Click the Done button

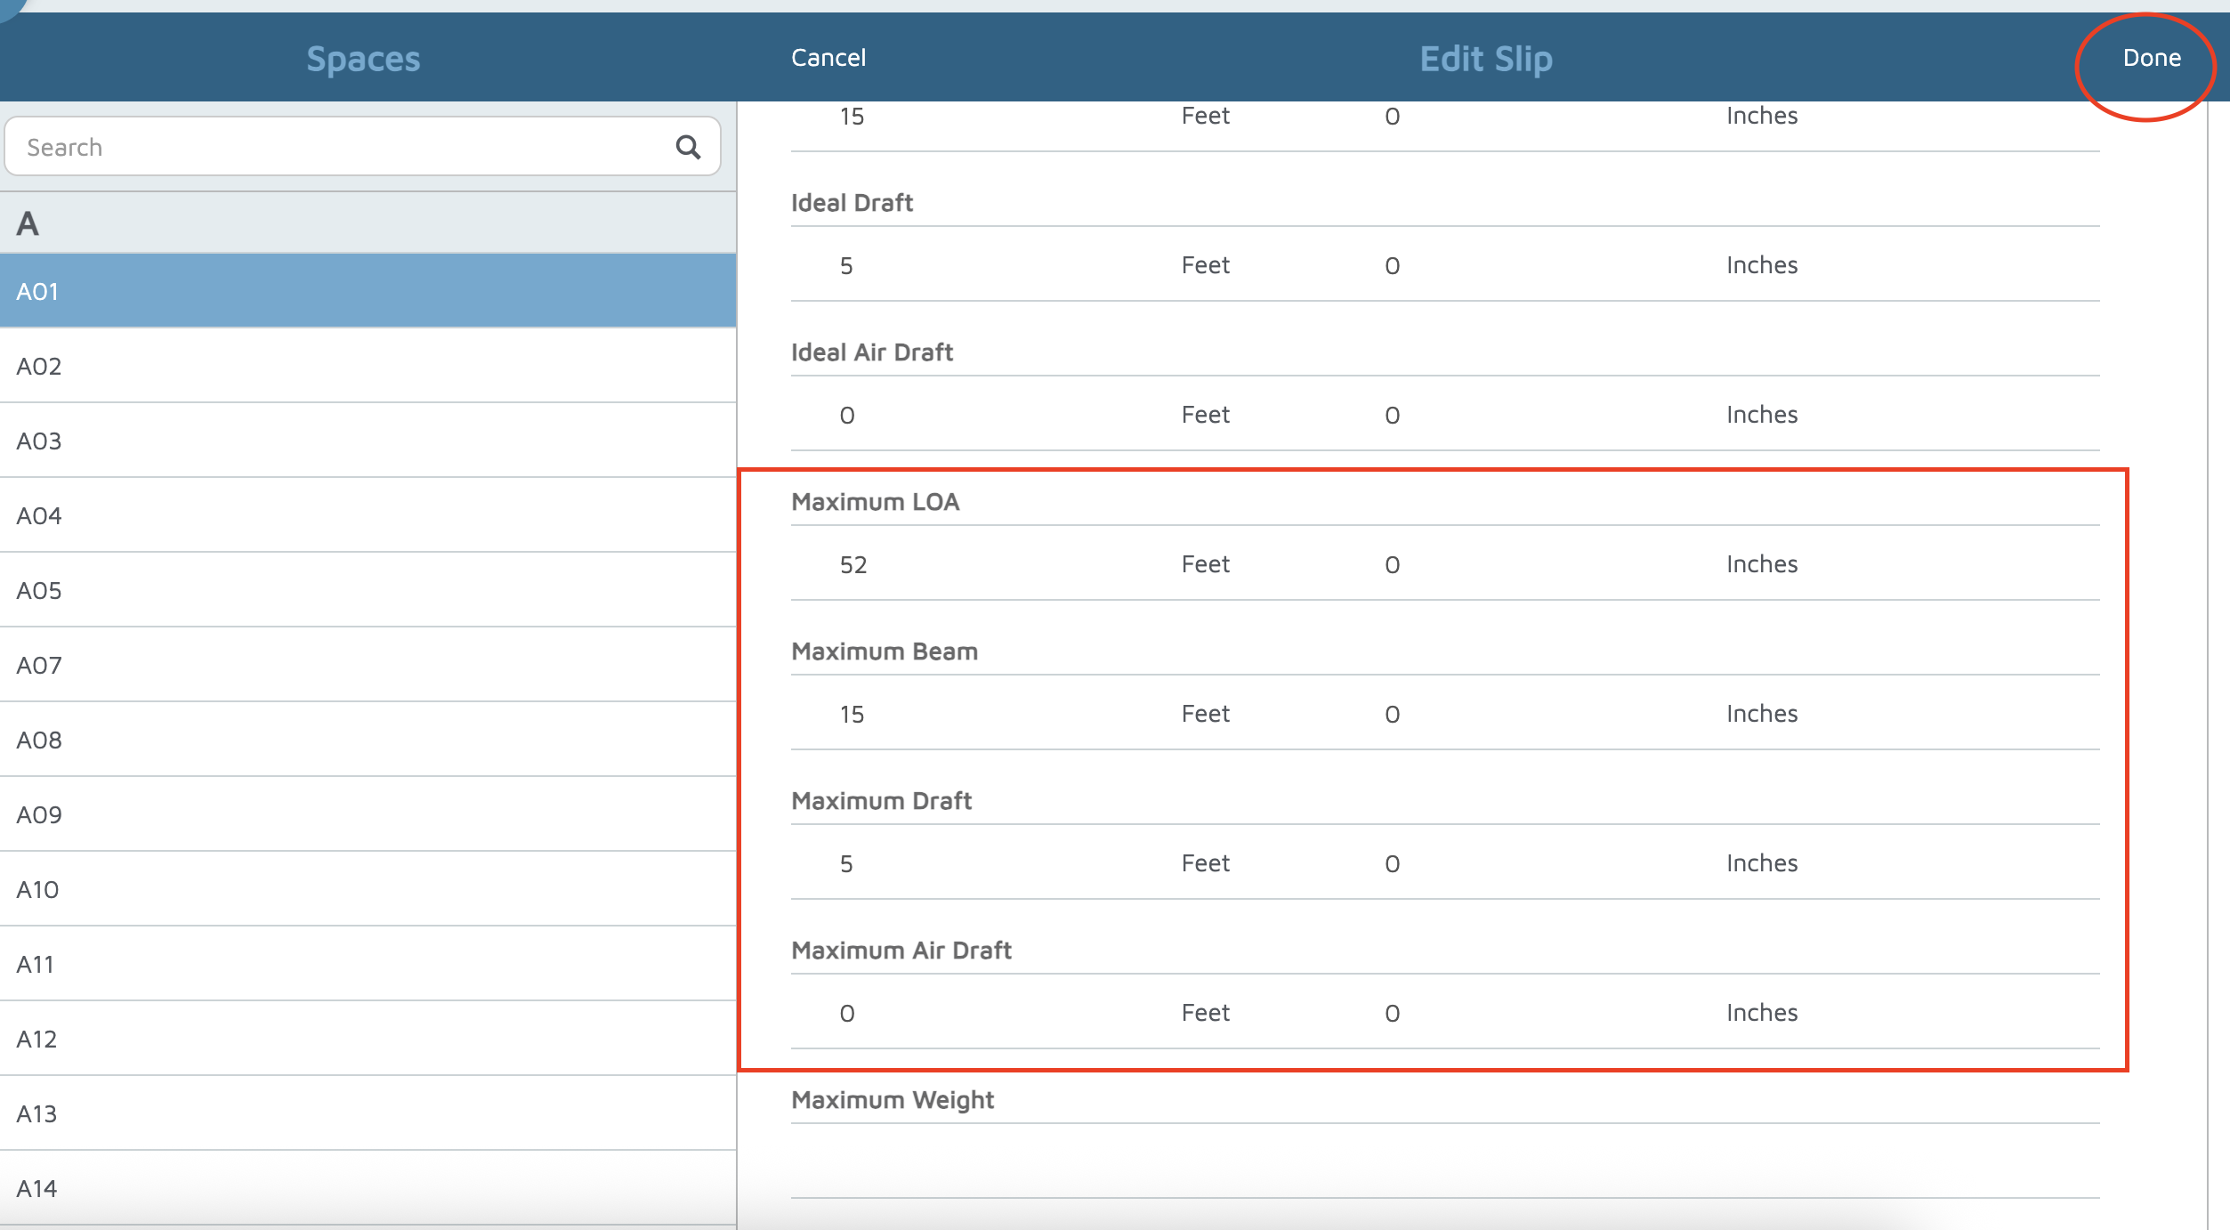click(x=2151, y=58)
